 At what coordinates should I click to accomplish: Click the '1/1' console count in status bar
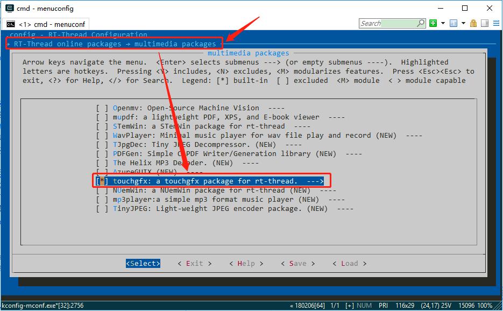point(335,306)
